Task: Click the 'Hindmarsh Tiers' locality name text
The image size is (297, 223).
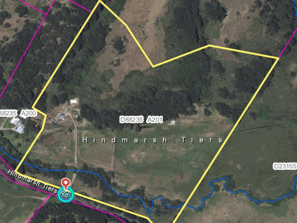Action: click(x=153, y=140)
